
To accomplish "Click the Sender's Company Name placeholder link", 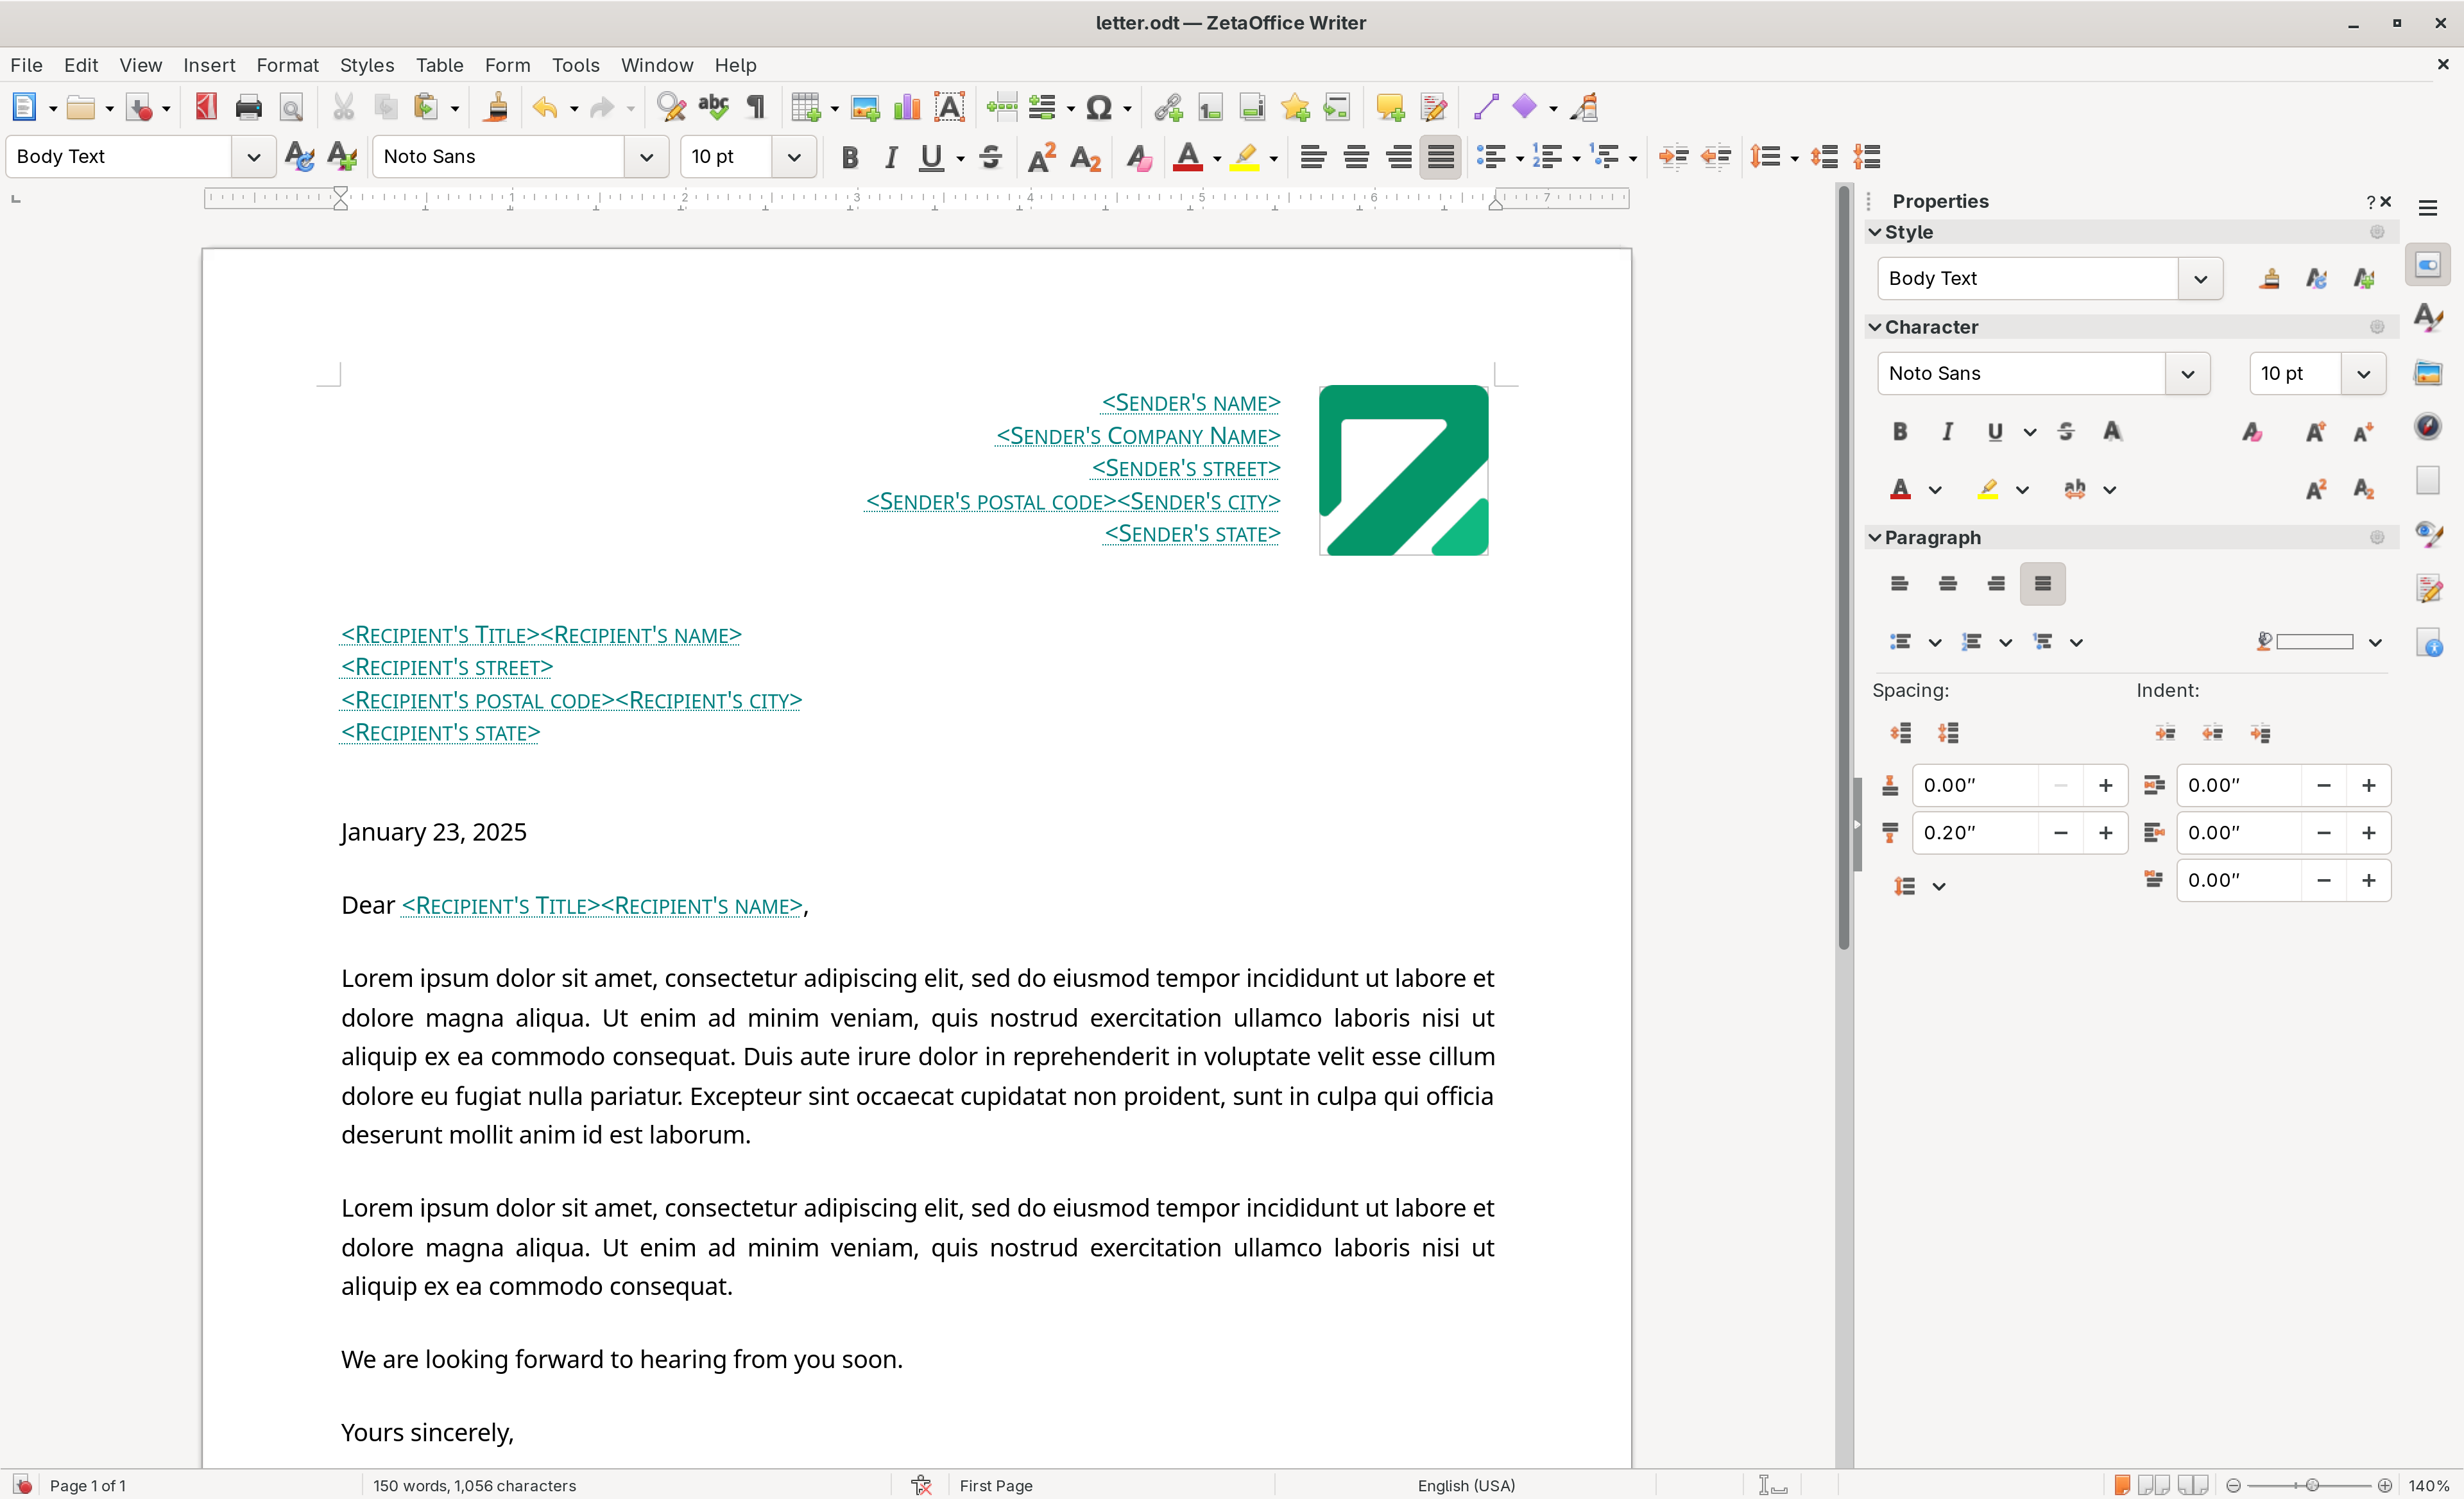I will [x=1137, y=436].
